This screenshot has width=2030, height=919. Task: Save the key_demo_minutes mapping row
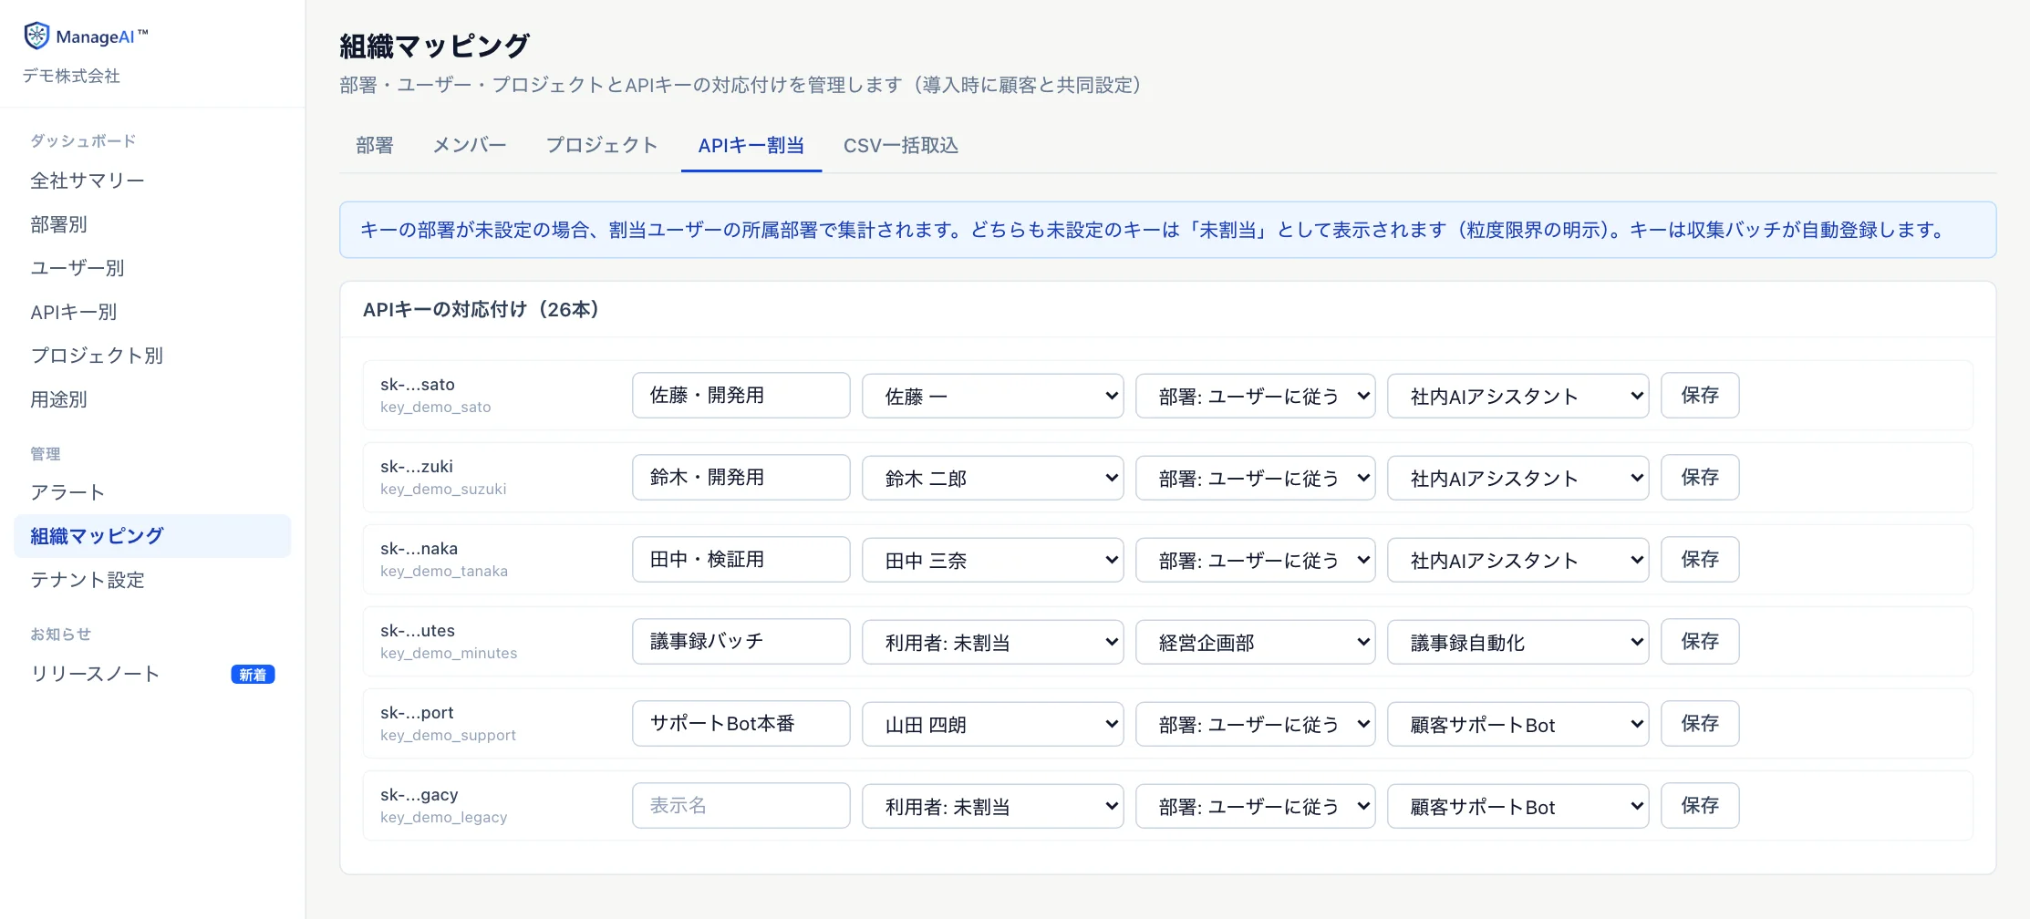(x=1700, y=642)
